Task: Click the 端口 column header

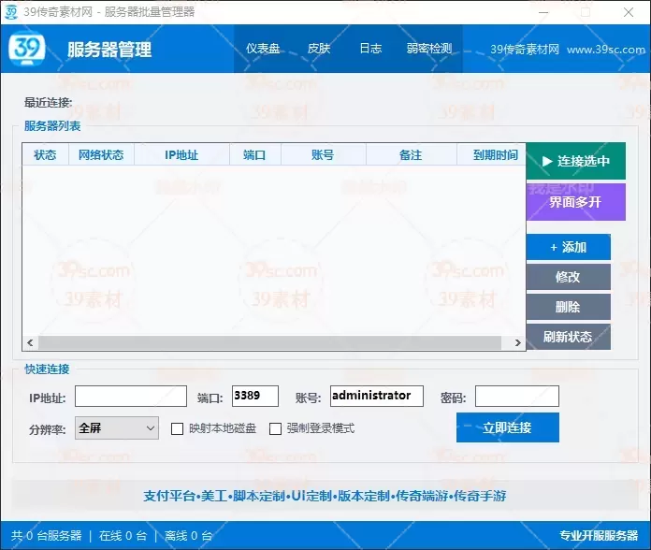Action: 255,155
